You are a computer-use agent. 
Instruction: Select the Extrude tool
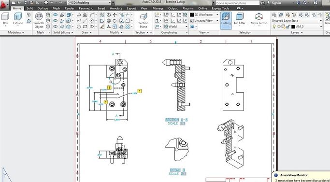tap(18, 19)
